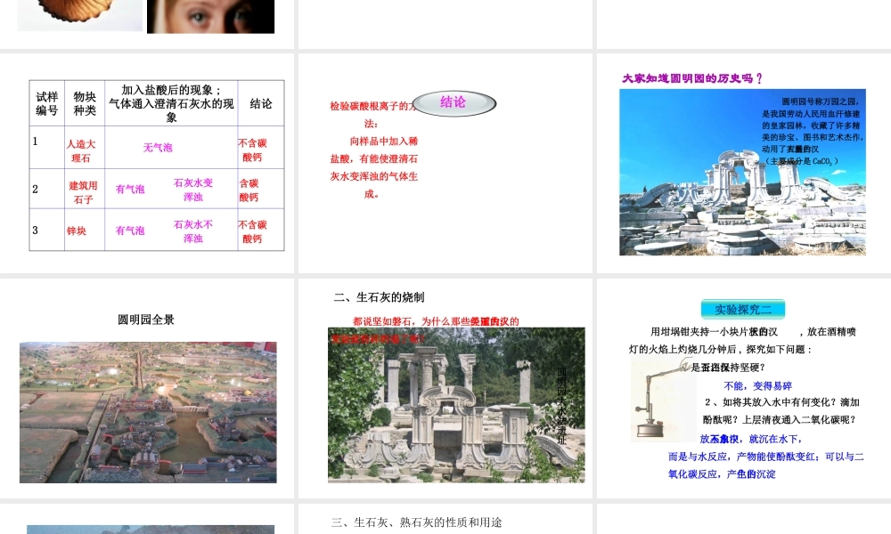Click the 锌块 table cell
This screenshot has height=534, width=891.
tap(84, 231)
